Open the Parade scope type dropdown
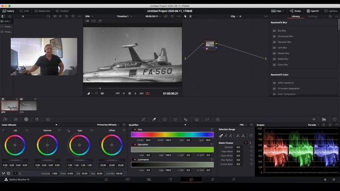 (x=313, y=125)
